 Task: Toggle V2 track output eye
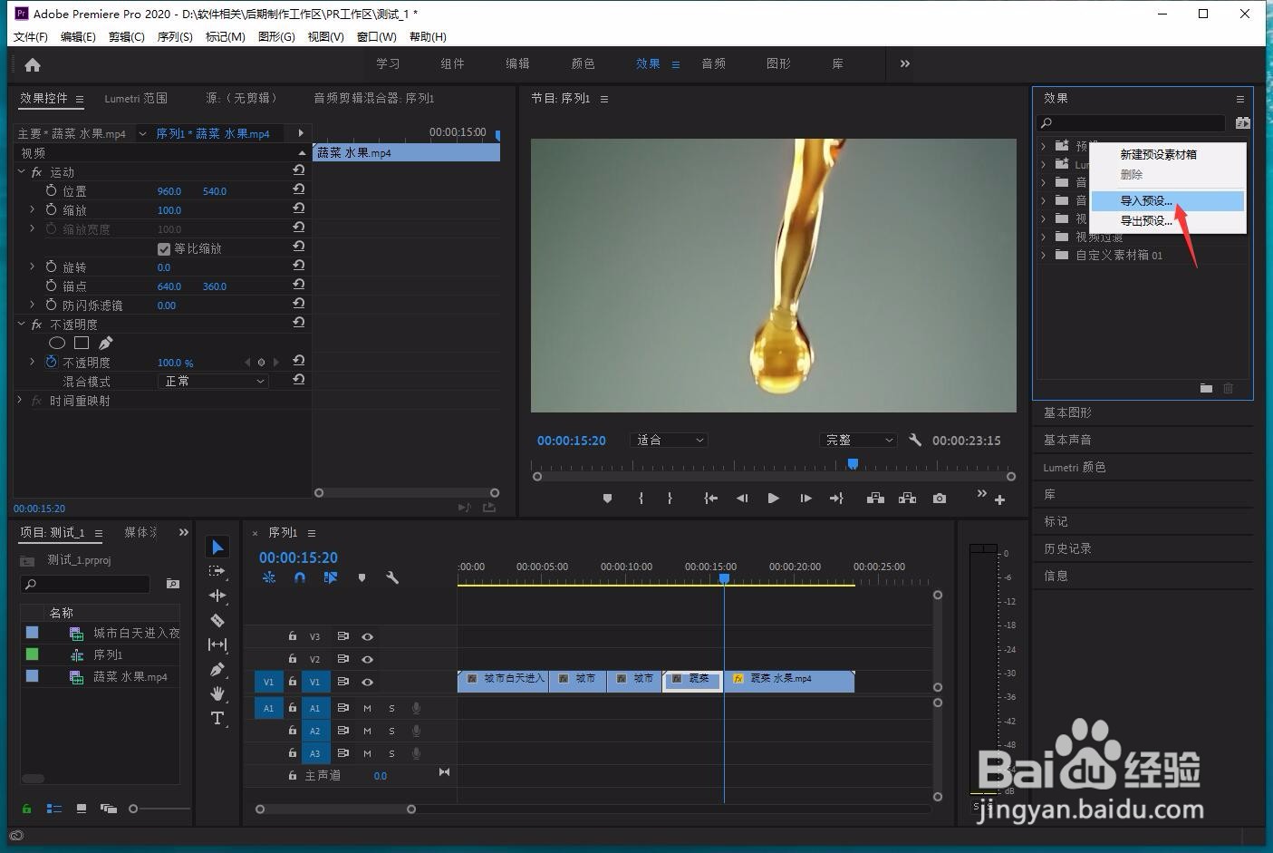[x=367, y=659]
